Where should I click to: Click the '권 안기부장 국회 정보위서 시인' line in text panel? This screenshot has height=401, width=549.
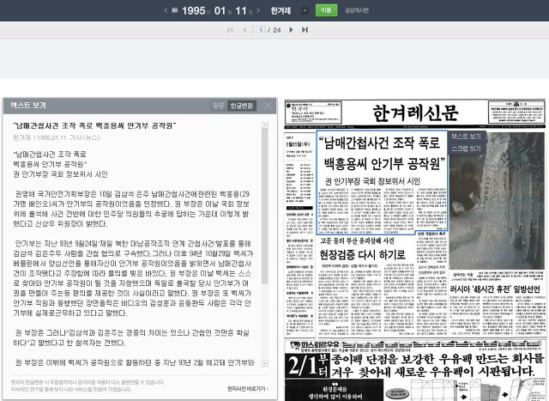coord(60,174)
